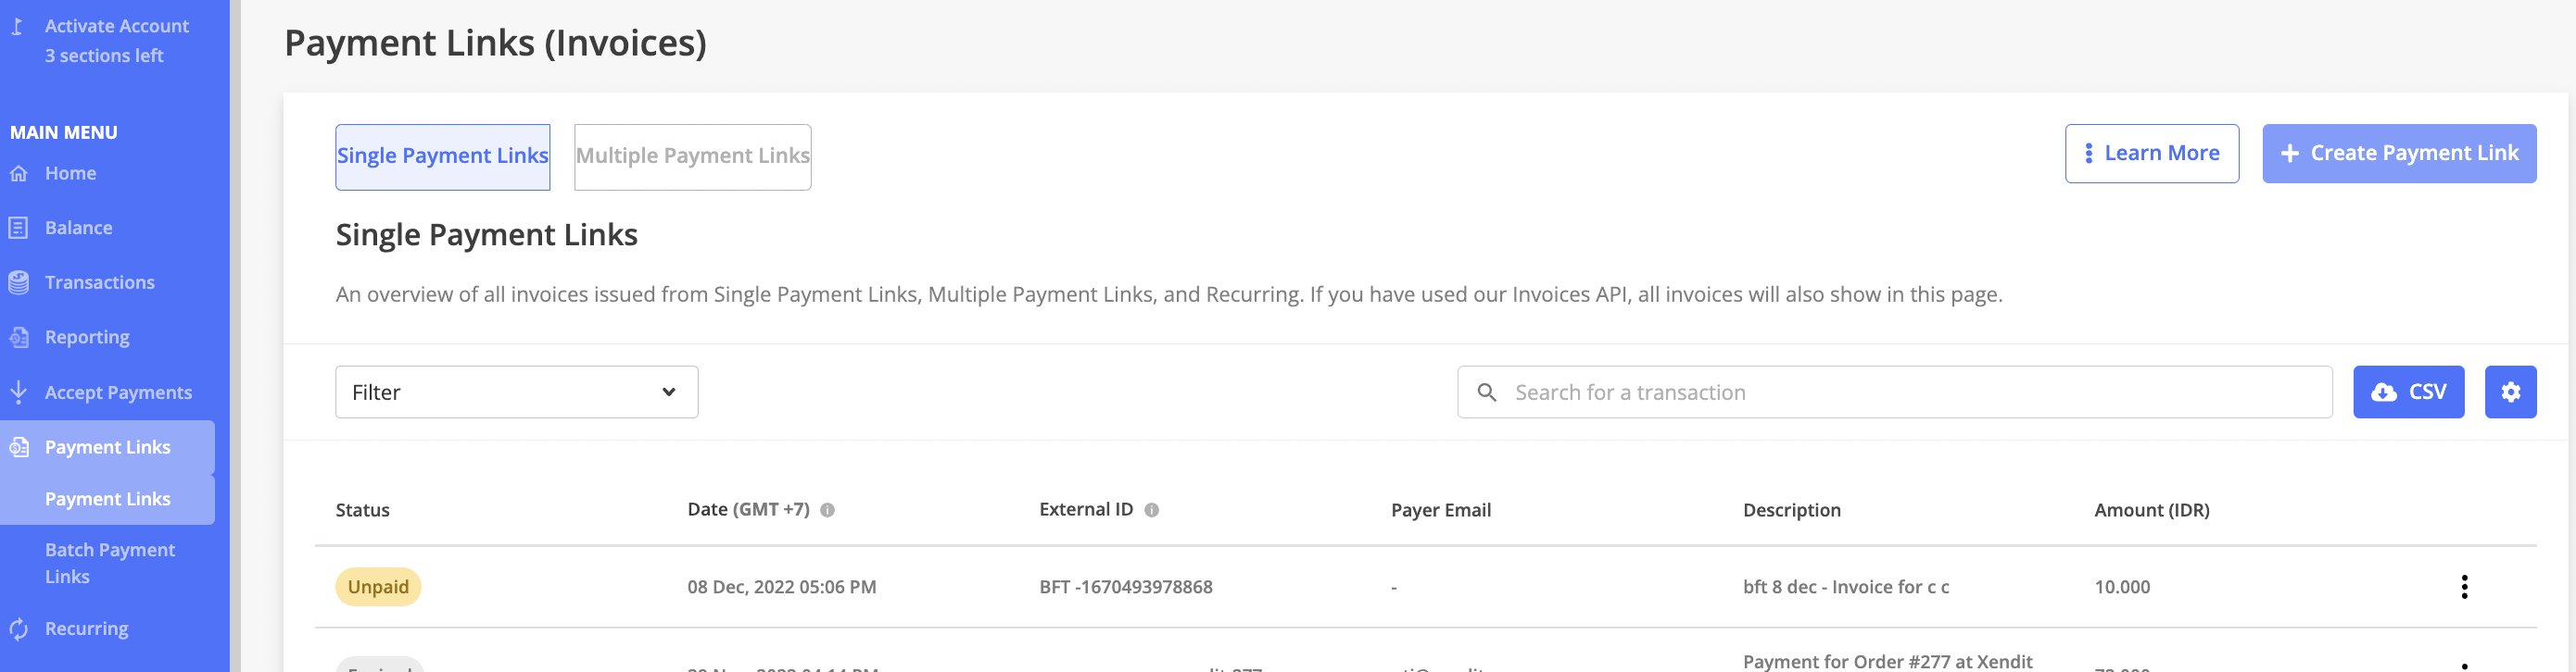Viewport: 2576px width, 672px height.
Task: Click the Learn More button
Action: pyautogui.click(x=2151, y=154)
